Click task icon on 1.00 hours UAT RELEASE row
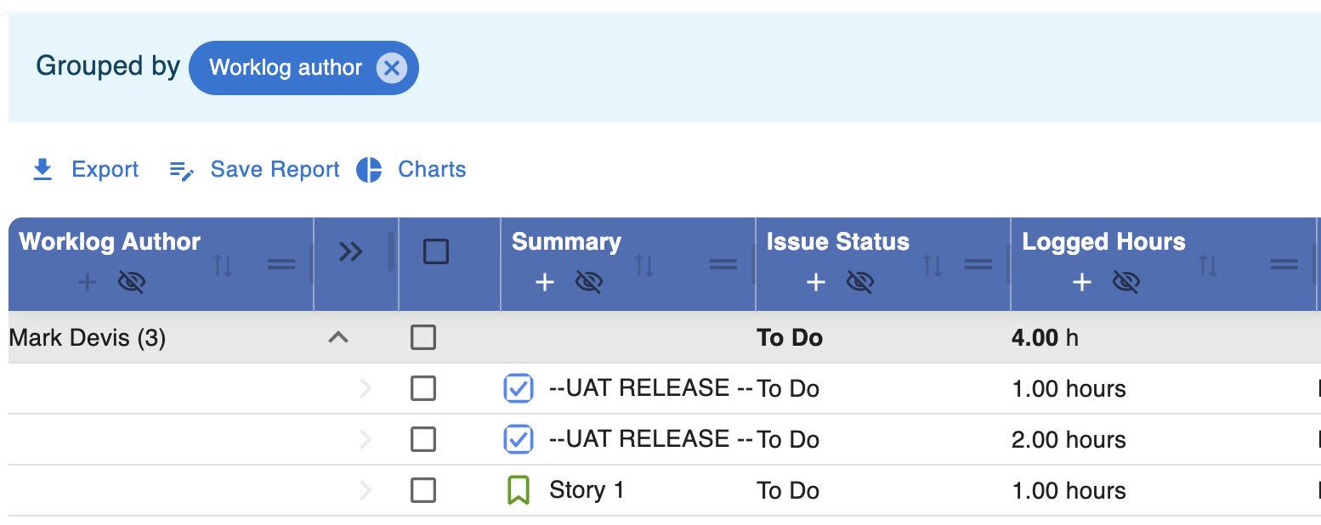Image resolution: width=1321 pixels, height=525 pixels. click(519, 389)
